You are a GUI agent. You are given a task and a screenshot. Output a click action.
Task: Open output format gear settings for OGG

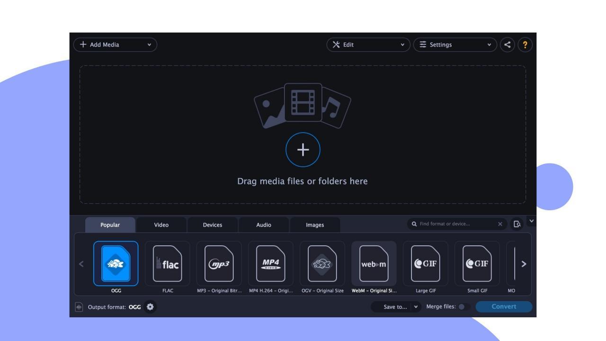[x=150, y=307]
